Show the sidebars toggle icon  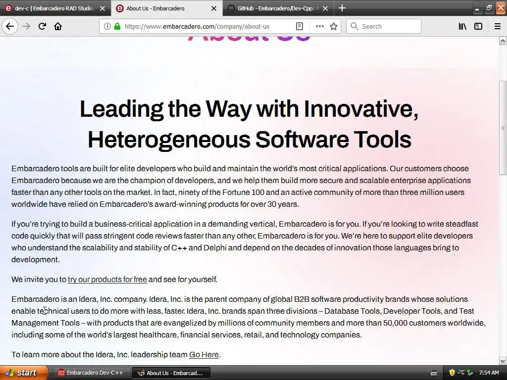click(x=478, y=26)
